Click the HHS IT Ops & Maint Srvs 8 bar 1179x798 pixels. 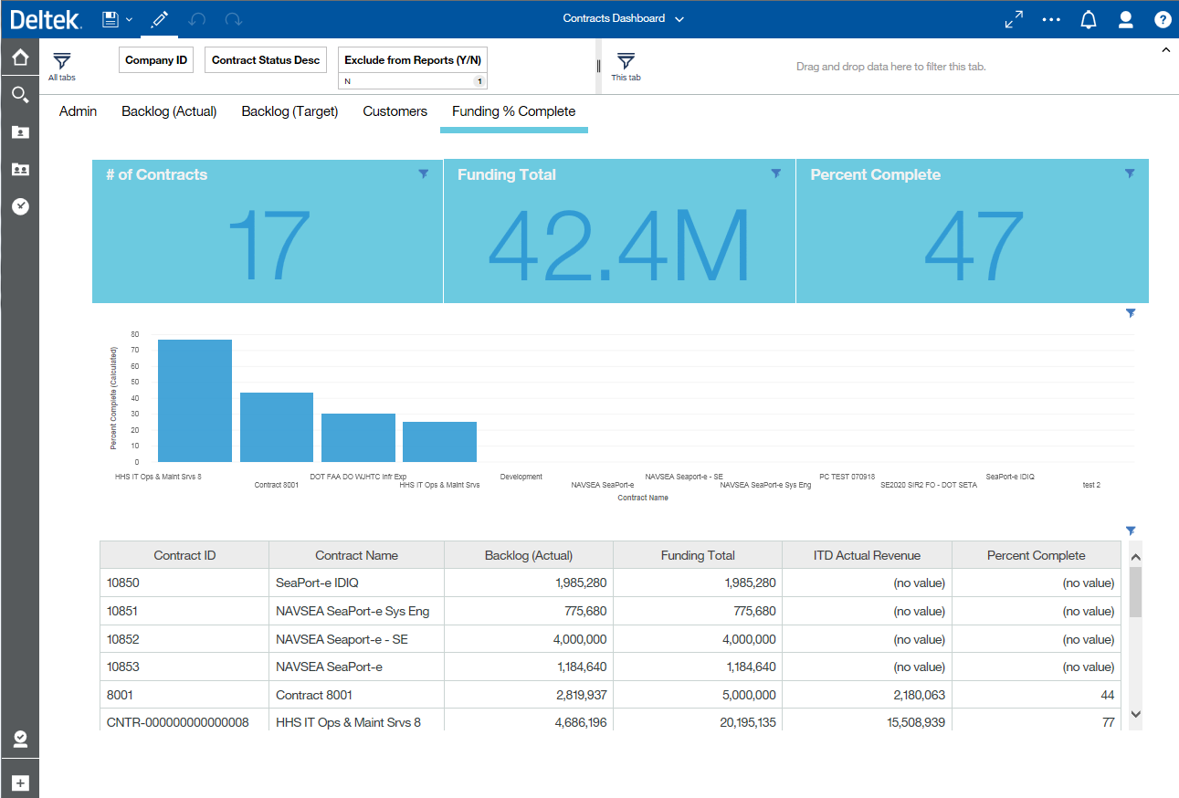tap(195, 401)
